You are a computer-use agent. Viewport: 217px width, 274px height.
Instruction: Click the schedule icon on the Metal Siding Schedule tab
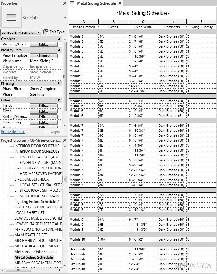coord(72,3)
